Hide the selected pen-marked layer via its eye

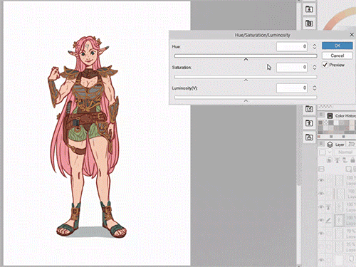coord(321,220)
